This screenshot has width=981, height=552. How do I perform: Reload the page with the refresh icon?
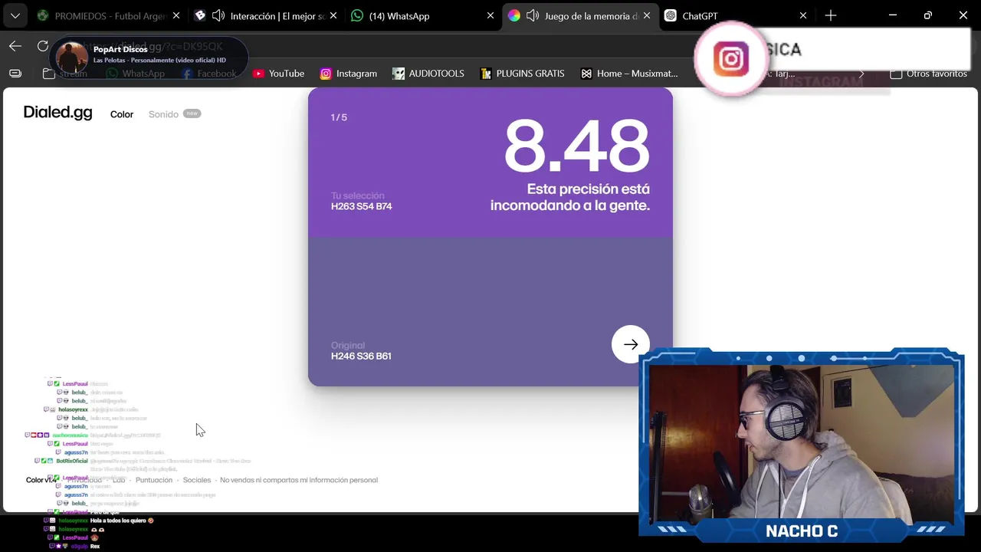43,46
